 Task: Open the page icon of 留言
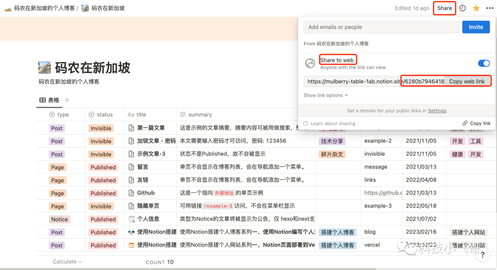pos(131,167)
